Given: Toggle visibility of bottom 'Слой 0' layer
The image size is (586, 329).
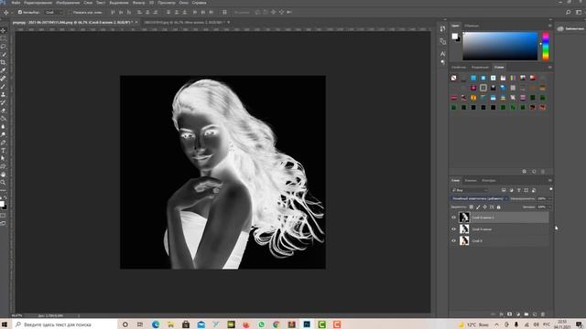Looking at the screenshot, I should coord(454,241).
